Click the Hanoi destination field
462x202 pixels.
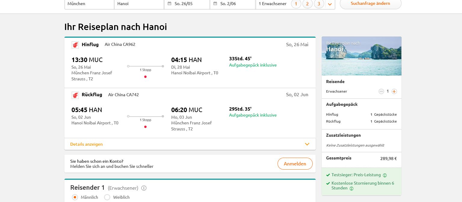139,4
